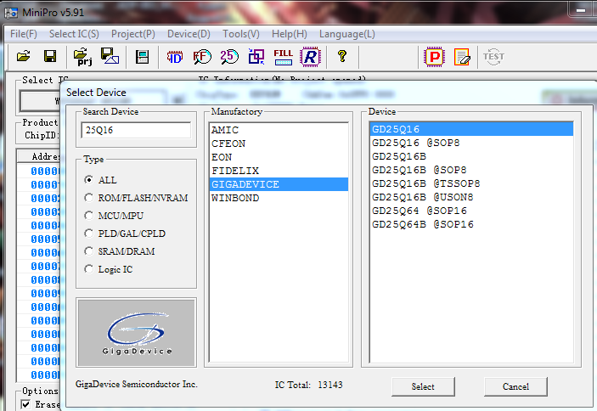
Task: Minimize the MiniPro window
Action: tap(582, 10)
